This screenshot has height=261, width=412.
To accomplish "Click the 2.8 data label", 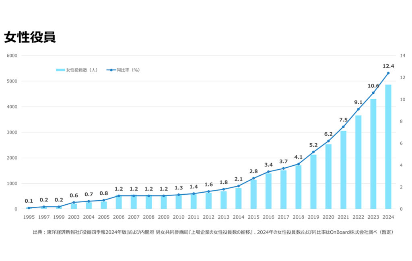I will point(253,171).
